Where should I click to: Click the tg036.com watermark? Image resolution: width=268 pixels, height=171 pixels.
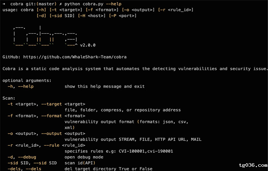(253, 165)
